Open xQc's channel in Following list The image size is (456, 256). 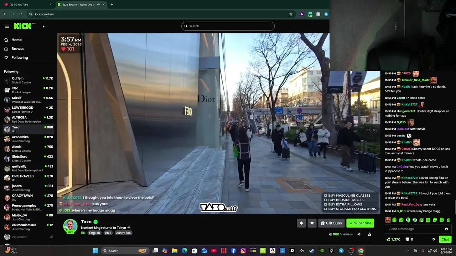[28, 90]
